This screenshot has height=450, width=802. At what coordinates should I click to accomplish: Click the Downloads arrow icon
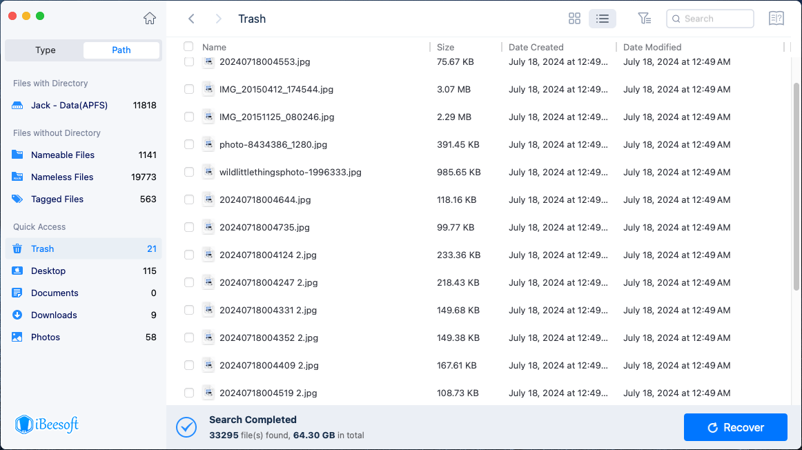point(17,315)
